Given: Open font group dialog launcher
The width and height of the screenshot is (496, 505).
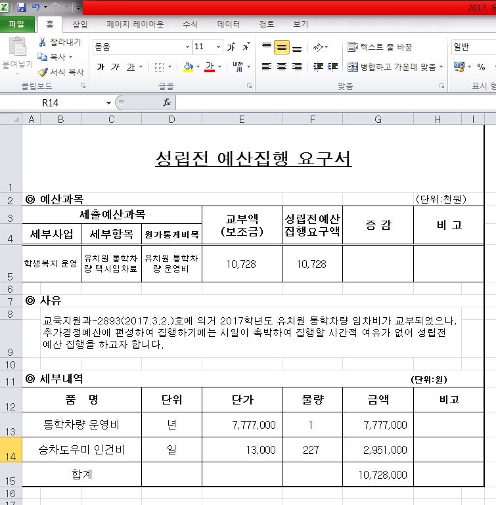Looking at the screenshot, I should 249,86.
